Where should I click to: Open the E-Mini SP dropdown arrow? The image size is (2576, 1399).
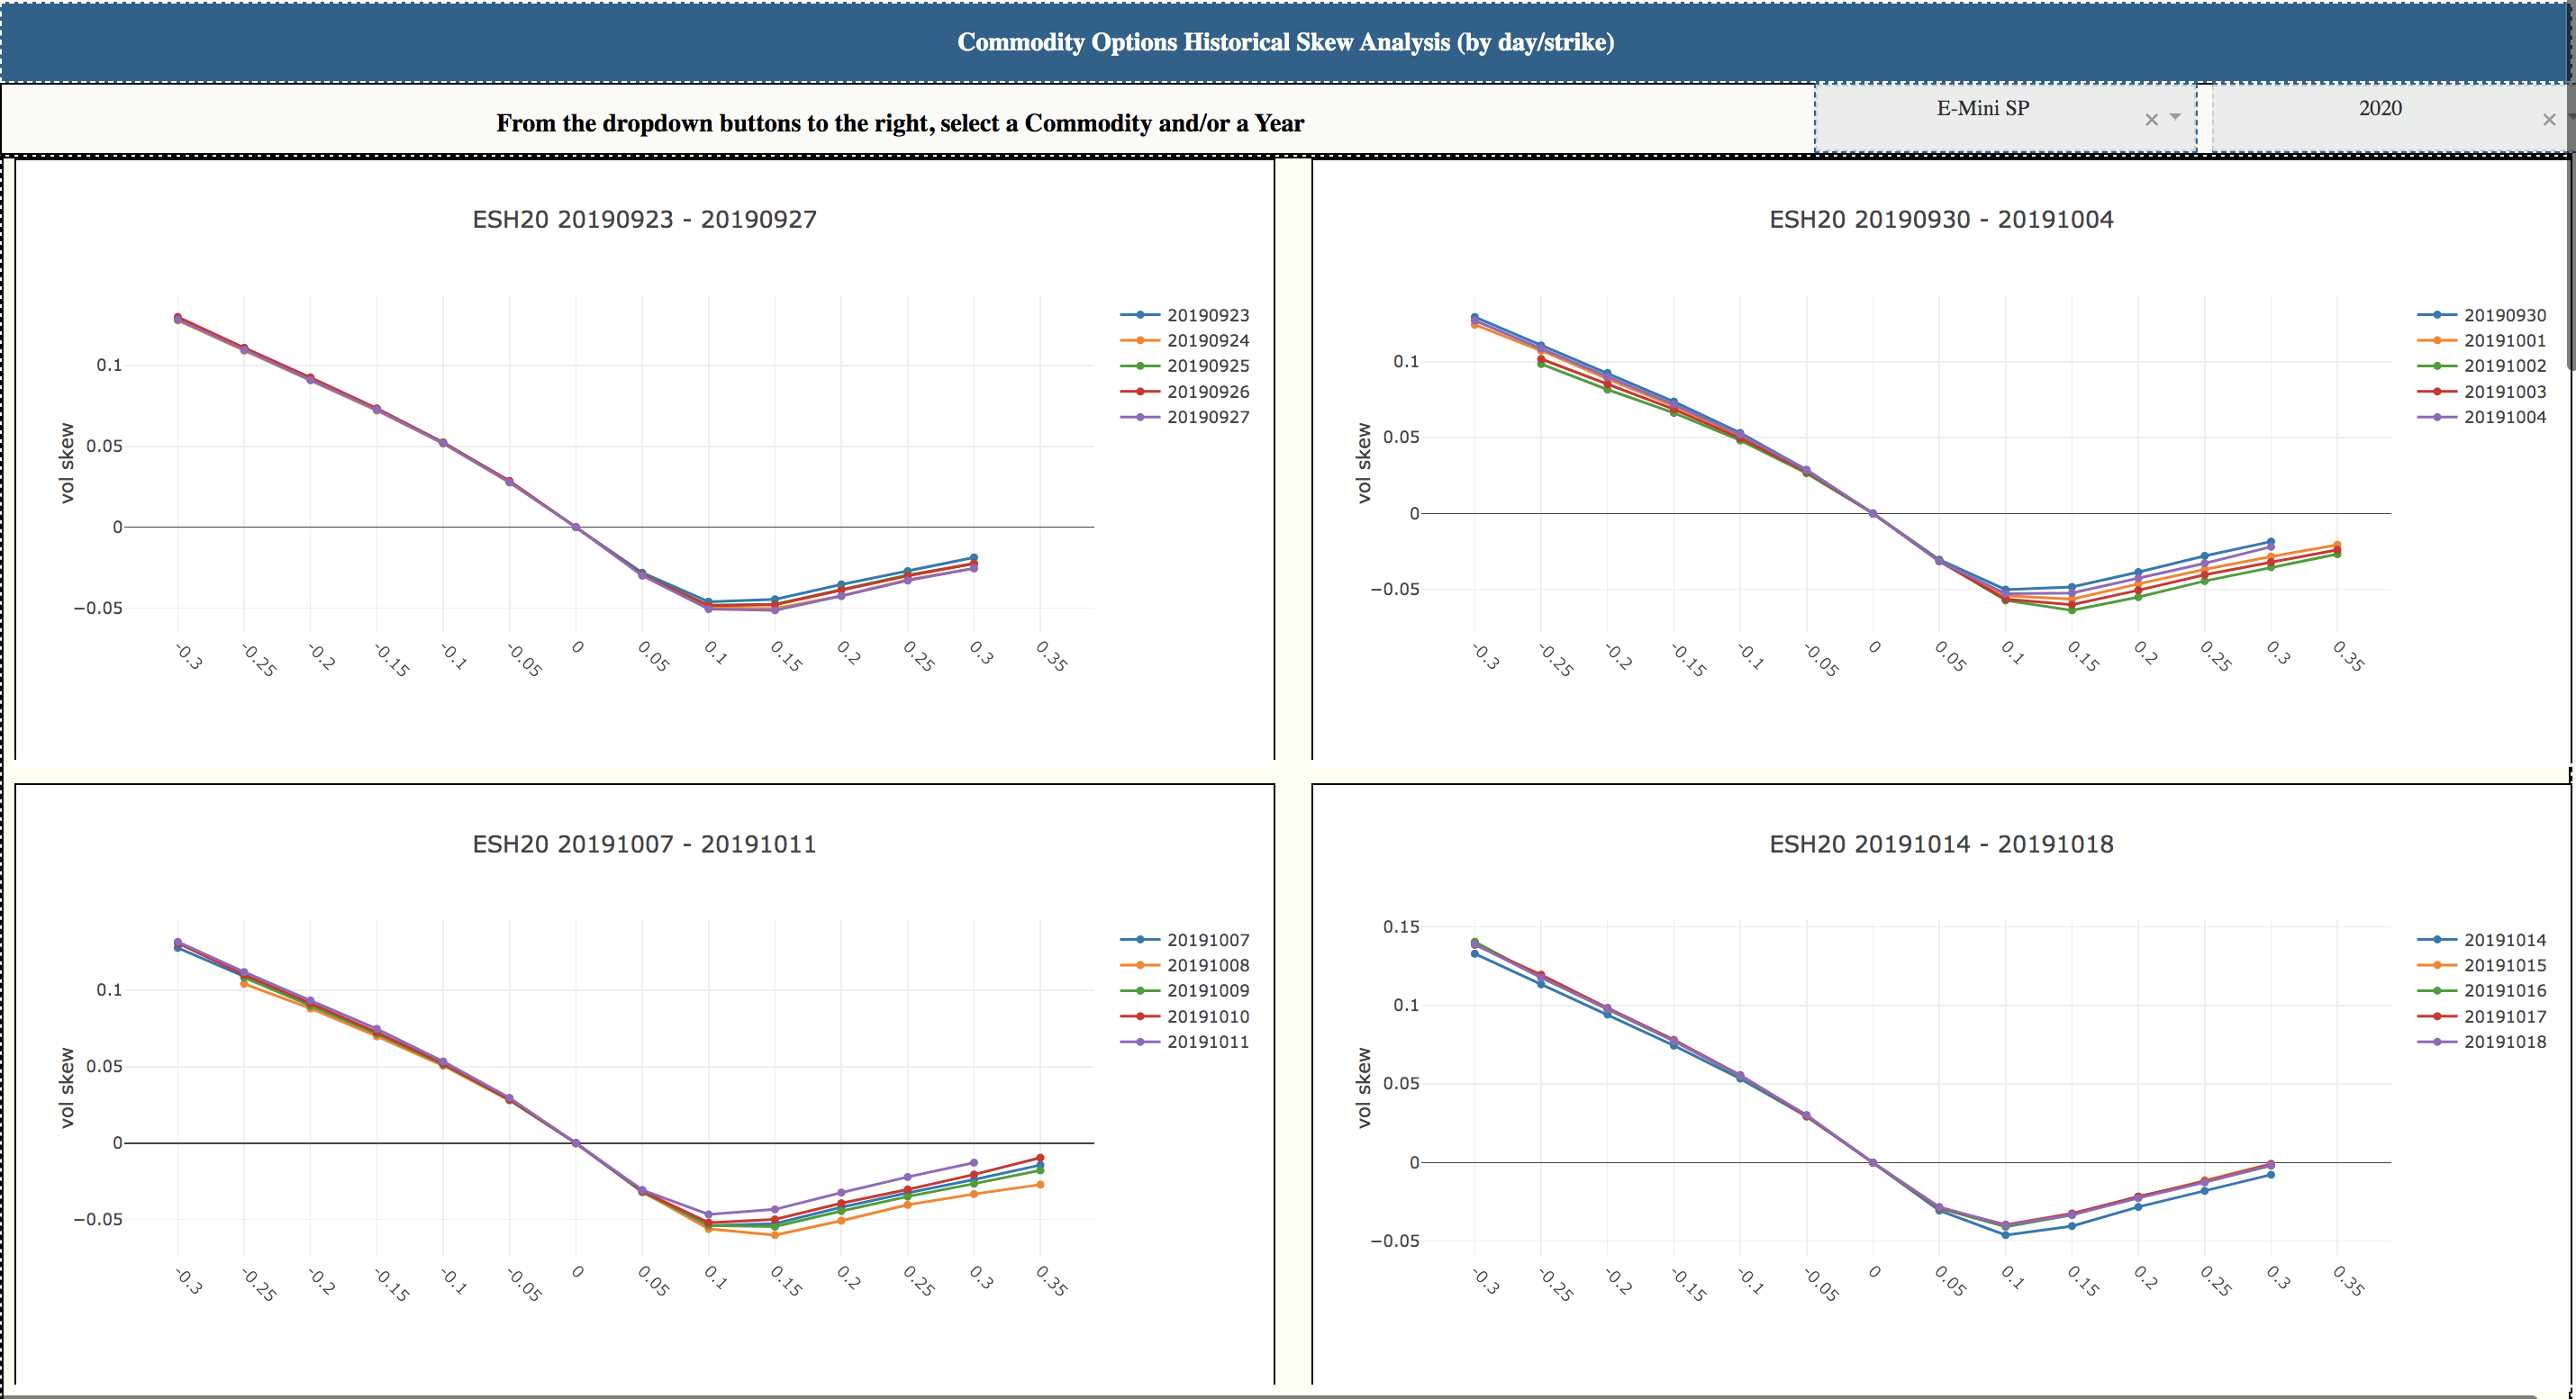pos(2175,118)
